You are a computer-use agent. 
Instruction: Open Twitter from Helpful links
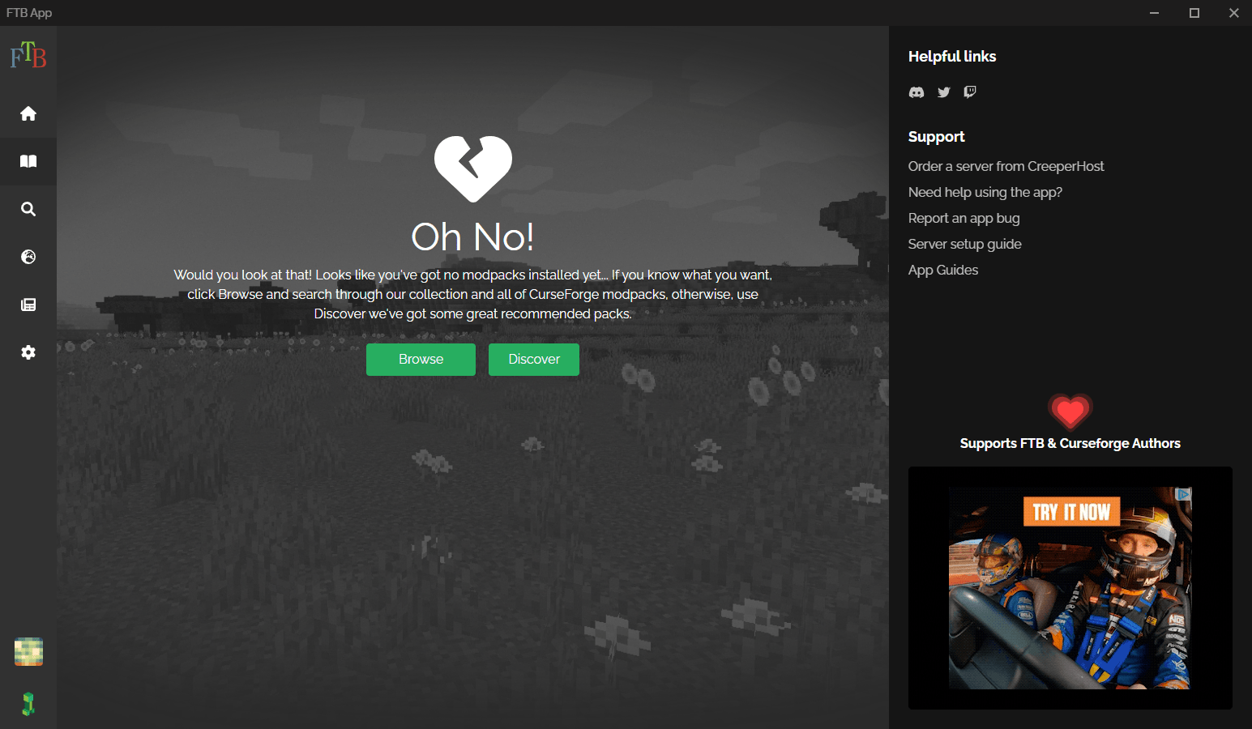click(x=943, y=92)
